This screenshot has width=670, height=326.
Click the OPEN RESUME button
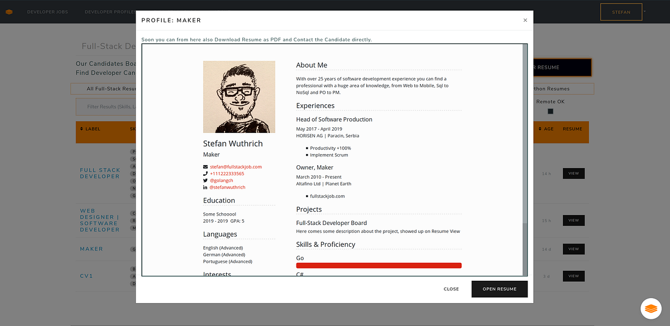tap(499, 289)
